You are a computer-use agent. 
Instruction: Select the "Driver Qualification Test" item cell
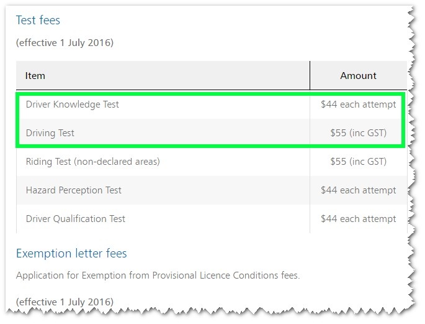pos(76,219)
